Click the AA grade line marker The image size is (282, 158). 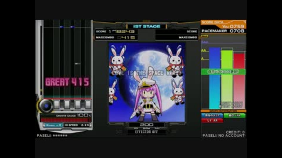click(x=204, y=51)
